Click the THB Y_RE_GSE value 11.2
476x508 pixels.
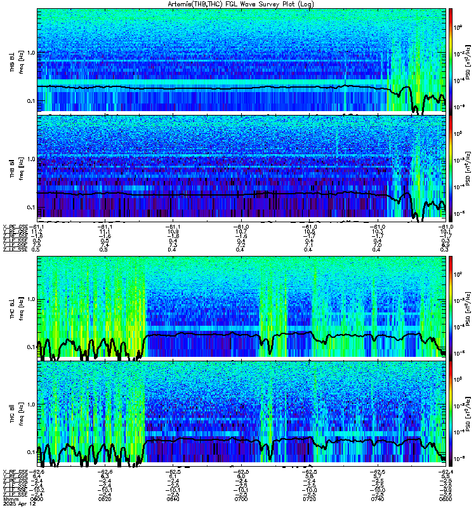click(x=37, y=232)
